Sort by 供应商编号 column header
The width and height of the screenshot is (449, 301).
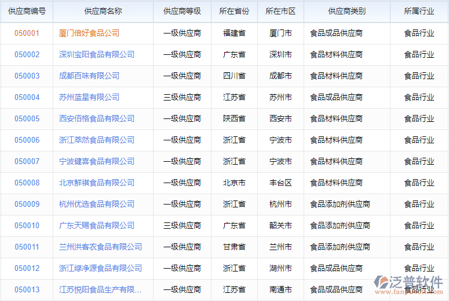coord(27,11)
